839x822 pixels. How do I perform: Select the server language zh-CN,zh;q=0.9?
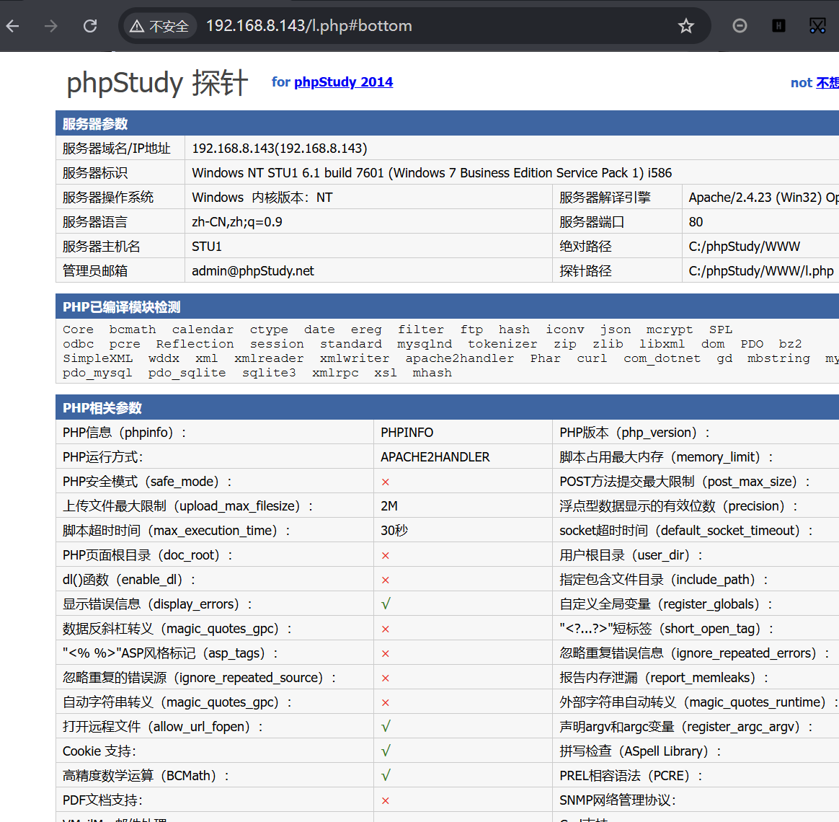point(237,222)
